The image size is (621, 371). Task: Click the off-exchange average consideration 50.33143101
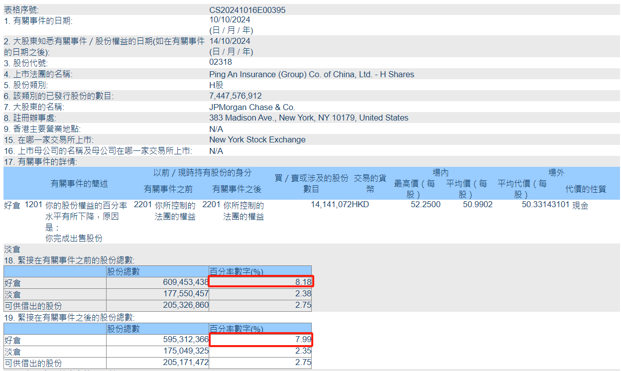pos(545,204)
